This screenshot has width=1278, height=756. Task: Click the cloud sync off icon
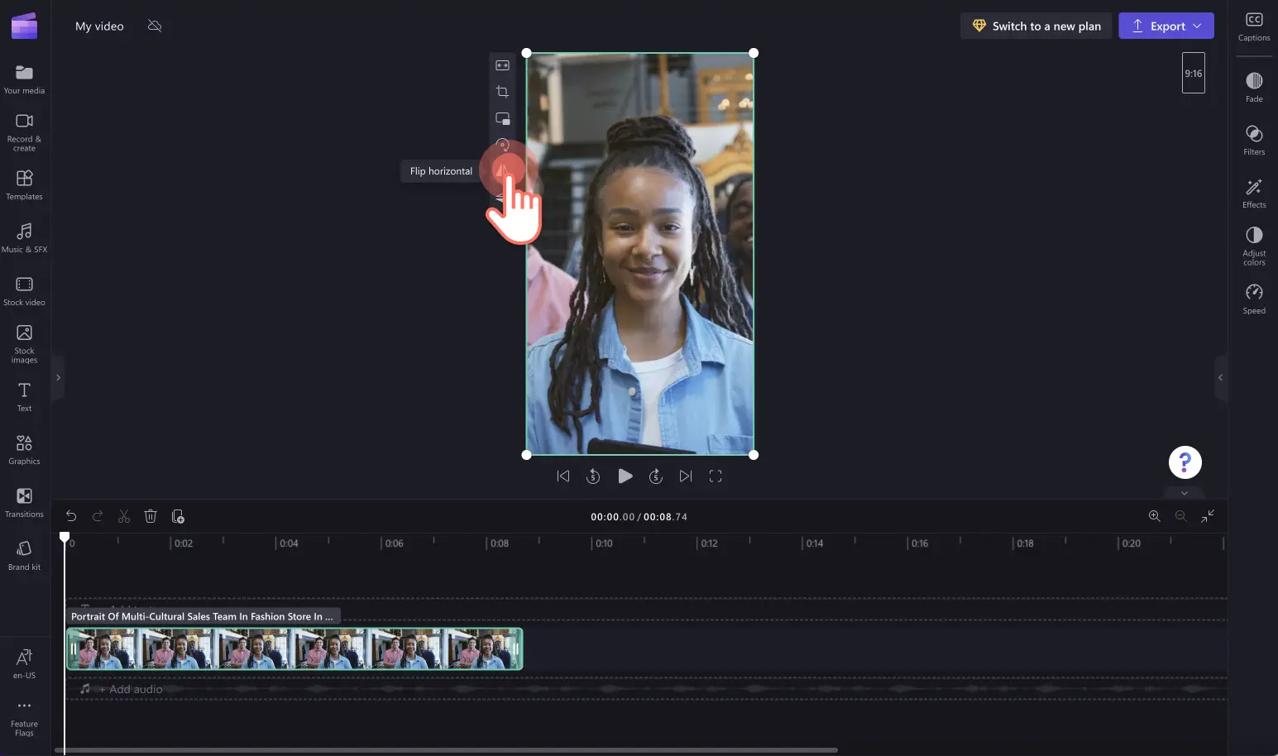(155, 26)
